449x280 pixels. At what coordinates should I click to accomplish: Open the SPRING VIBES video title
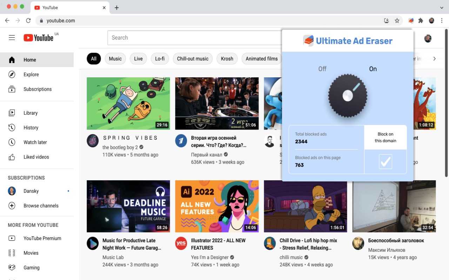pyautogui.click(x=130, y=138)
